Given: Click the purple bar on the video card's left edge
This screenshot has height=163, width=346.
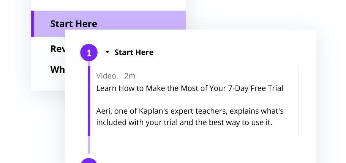Looking at the screenshot, I should [89, 101].
